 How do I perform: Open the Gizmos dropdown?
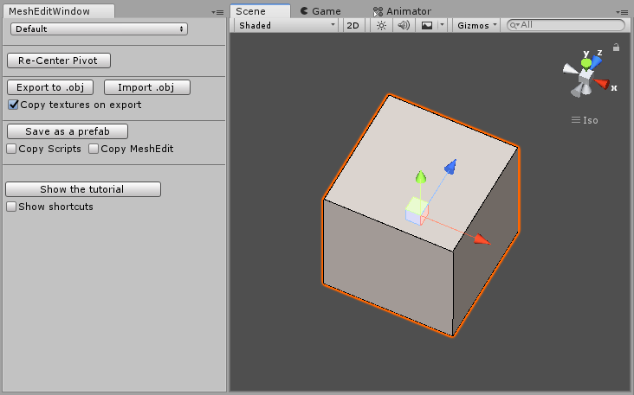476,25
